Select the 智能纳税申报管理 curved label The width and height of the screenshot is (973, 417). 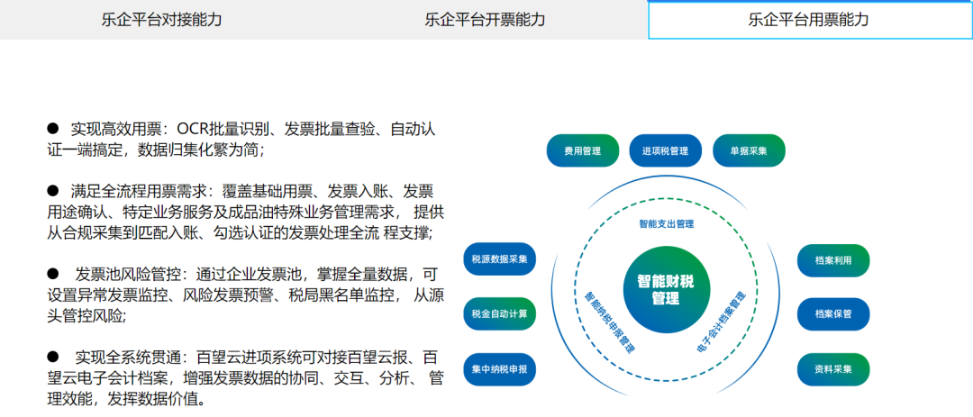pos(611,321)
